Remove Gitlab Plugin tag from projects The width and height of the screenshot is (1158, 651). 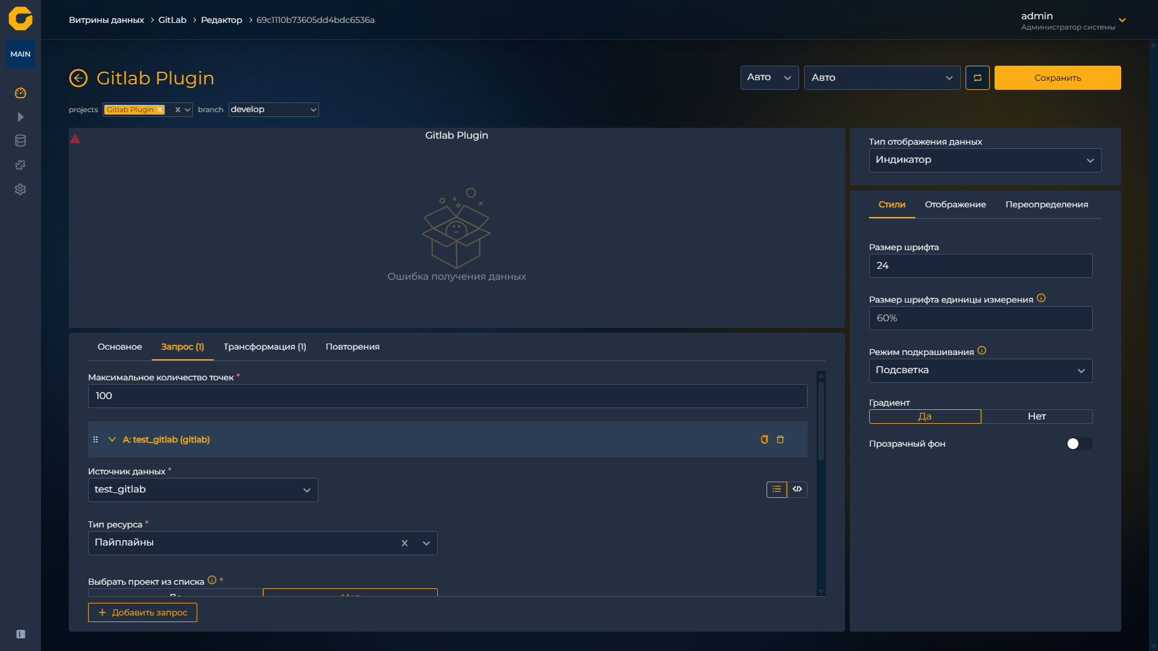tap(160, 110)
